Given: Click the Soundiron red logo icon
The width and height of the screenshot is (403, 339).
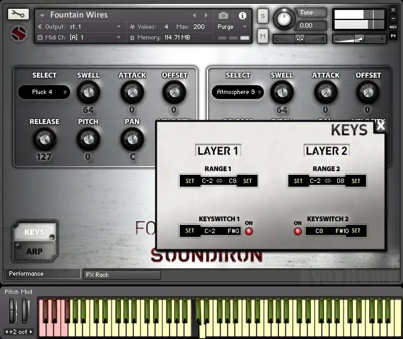Looking at the screenshot, I should pyautogui.click(x=19, y=34).
